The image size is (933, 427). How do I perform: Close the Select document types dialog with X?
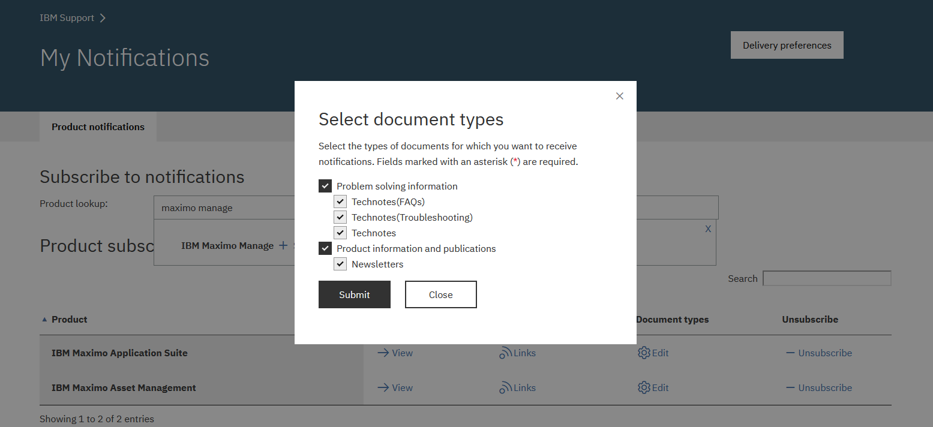click(620, 96)
